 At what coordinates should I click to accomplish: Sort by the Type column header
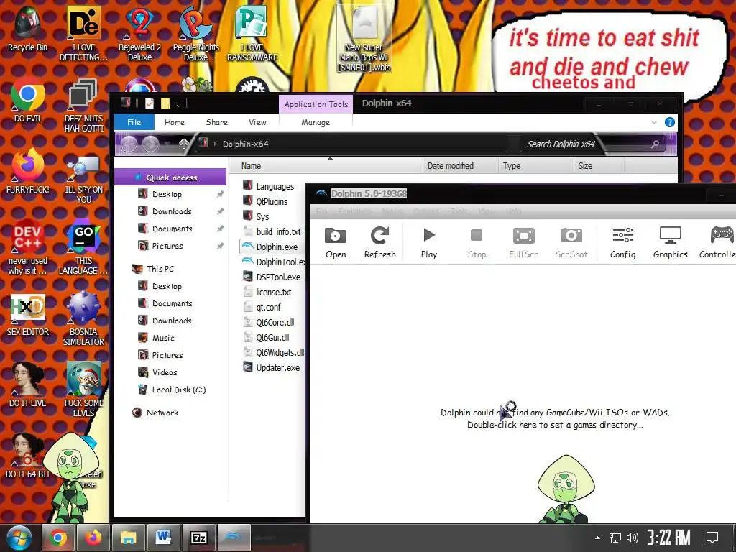(x=535, y=166)
